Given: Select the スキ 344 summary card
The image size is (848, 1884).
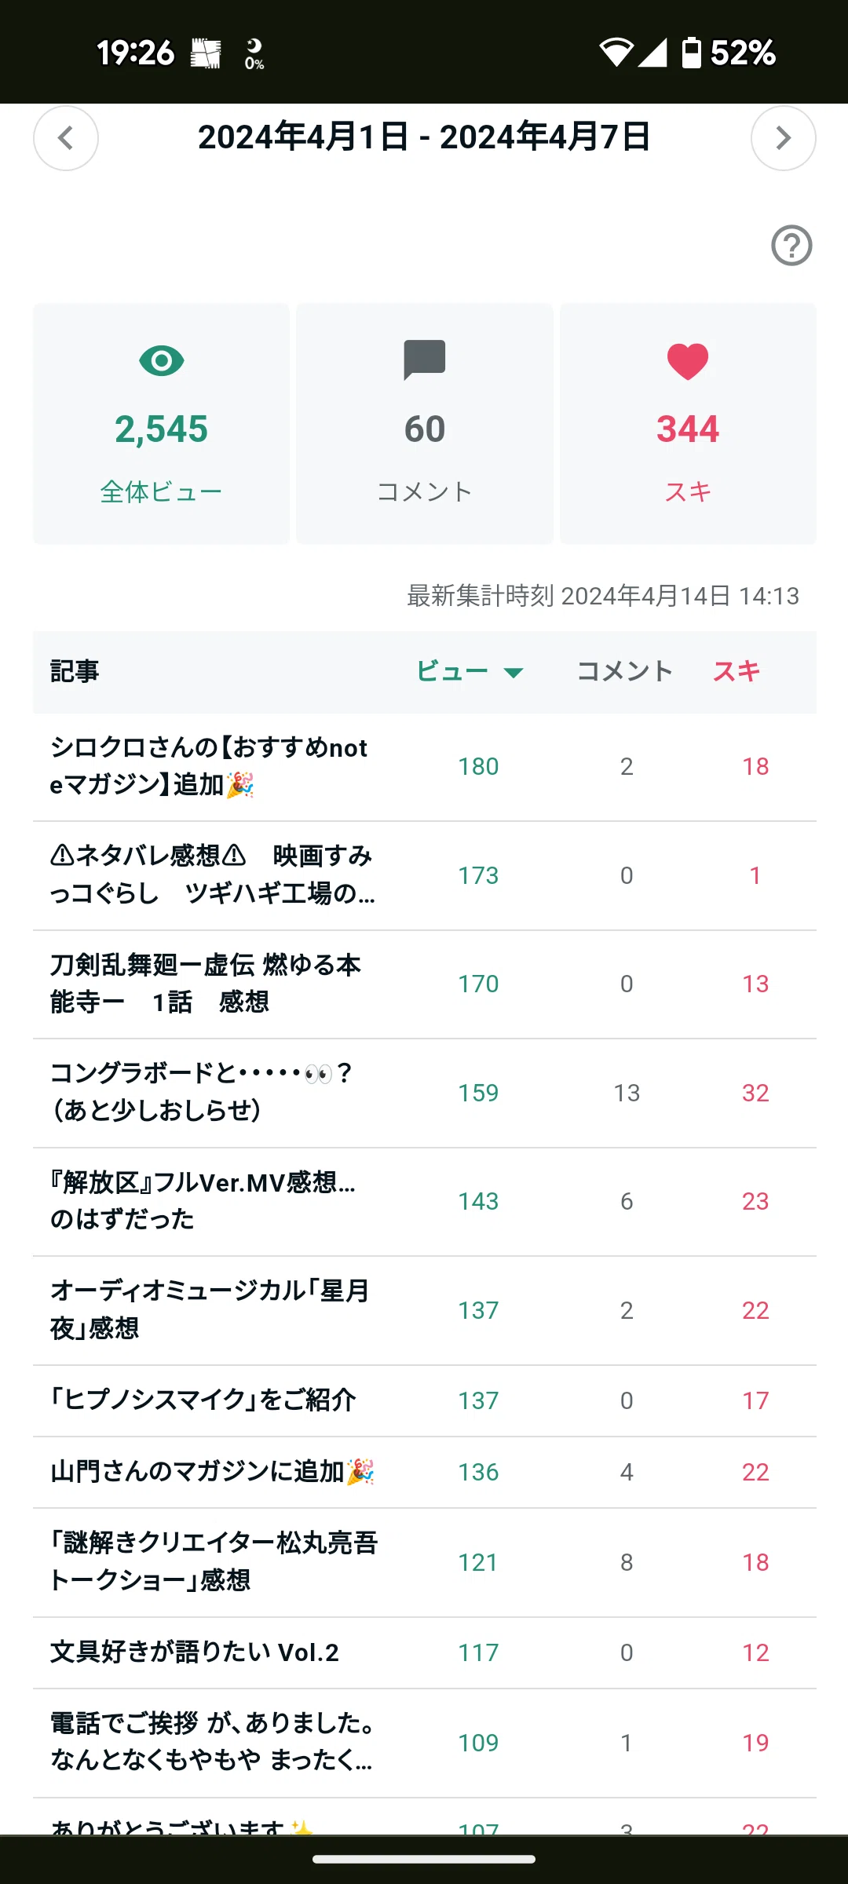Looking at the screenshot, I should (x=688, y=424).
